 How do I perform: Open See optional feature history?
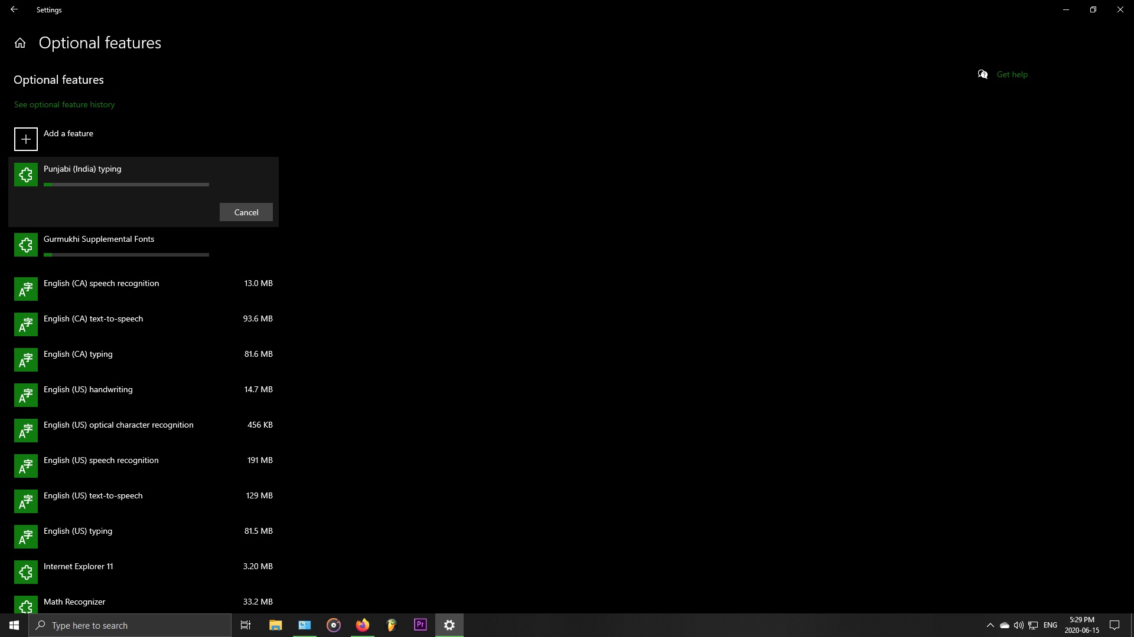pyautogui.click(x=64, y=104)
